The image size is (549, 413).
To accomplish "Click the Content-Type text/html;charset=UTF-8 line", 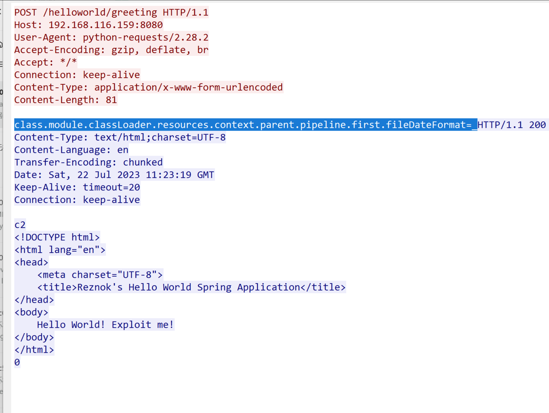I will [x=120, y=137].
